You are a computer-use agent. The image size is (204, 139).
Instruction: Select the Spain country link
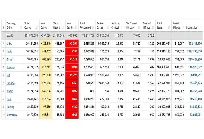(10, 91)
